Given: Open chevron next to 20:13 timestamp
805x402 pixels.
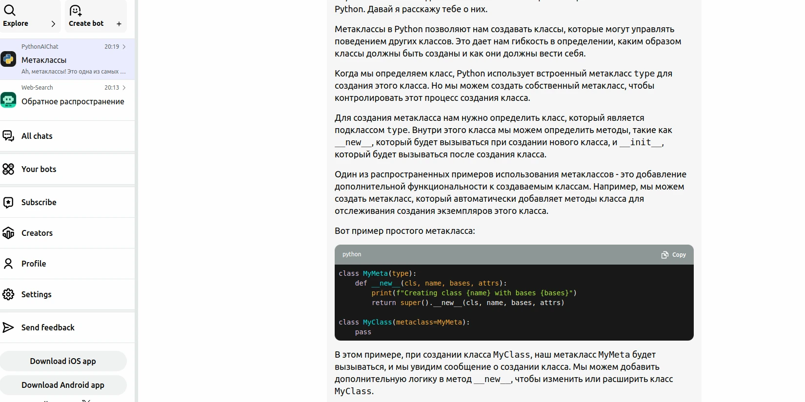Looking at the screenshot, I should pyautogui.click(x=124, y=88).
